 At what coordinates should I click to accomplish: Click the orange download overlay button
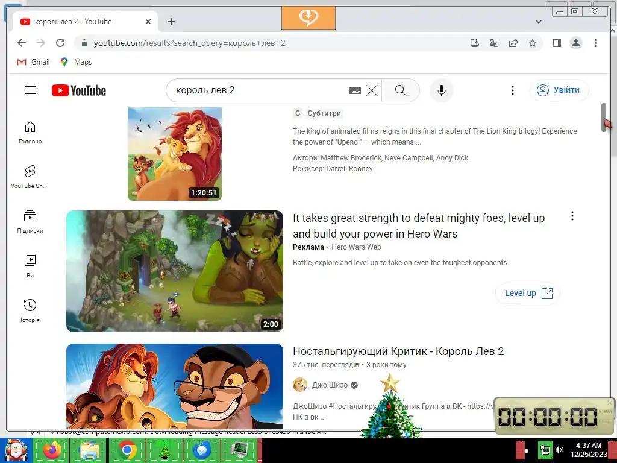click(308, 17)
